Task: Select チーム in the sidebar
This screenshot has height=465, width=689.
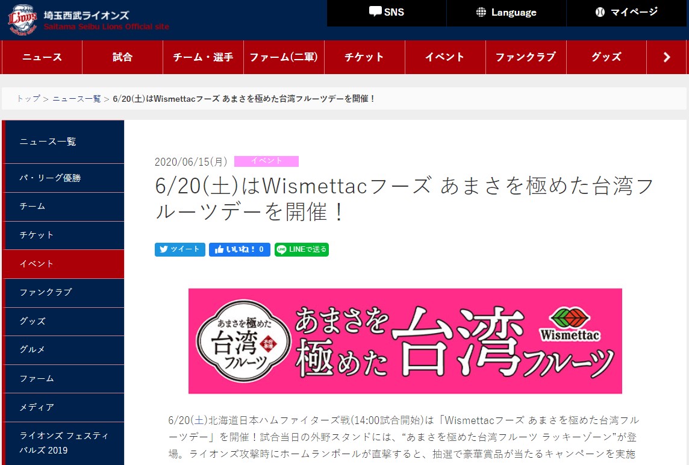Action: 63,207
